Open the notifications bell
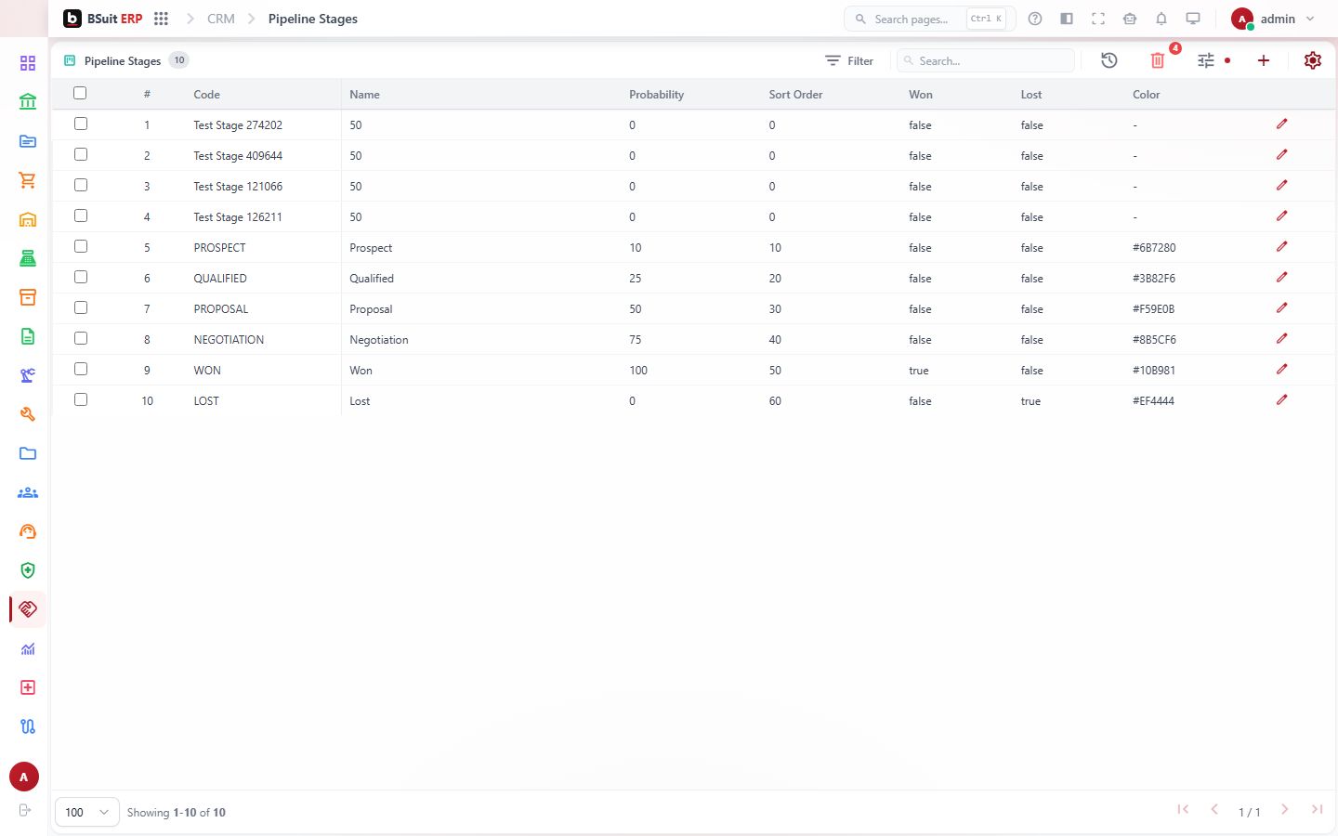The image size is (1338, 836). pyautogui.click(x=1161, y=19)
